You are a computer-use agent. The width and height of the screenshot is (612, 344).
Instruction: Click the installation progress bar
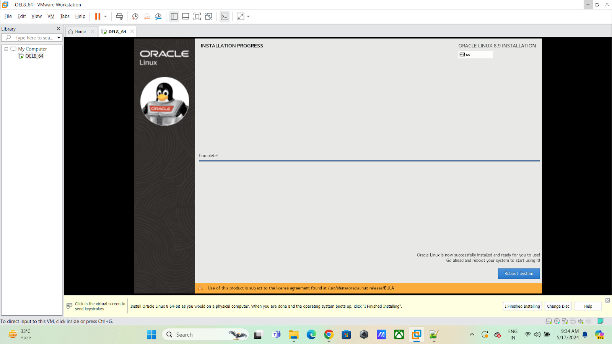(369, 161)
